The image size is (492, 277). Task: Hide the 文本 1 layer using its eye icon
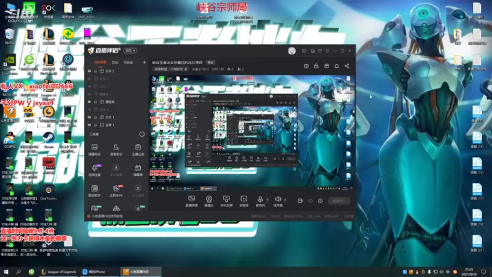coord(89,118)
